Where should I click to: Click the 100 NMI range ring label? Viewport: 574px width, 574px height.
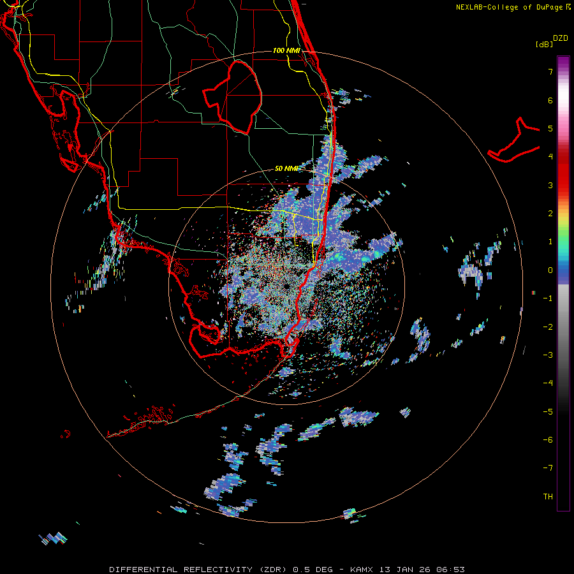point(286,50)
